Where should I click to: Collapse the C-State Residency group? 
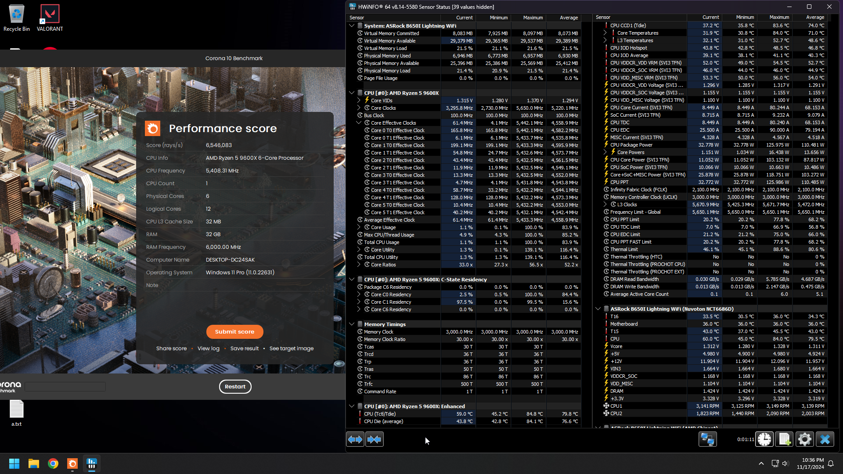(x=352, y=280)
